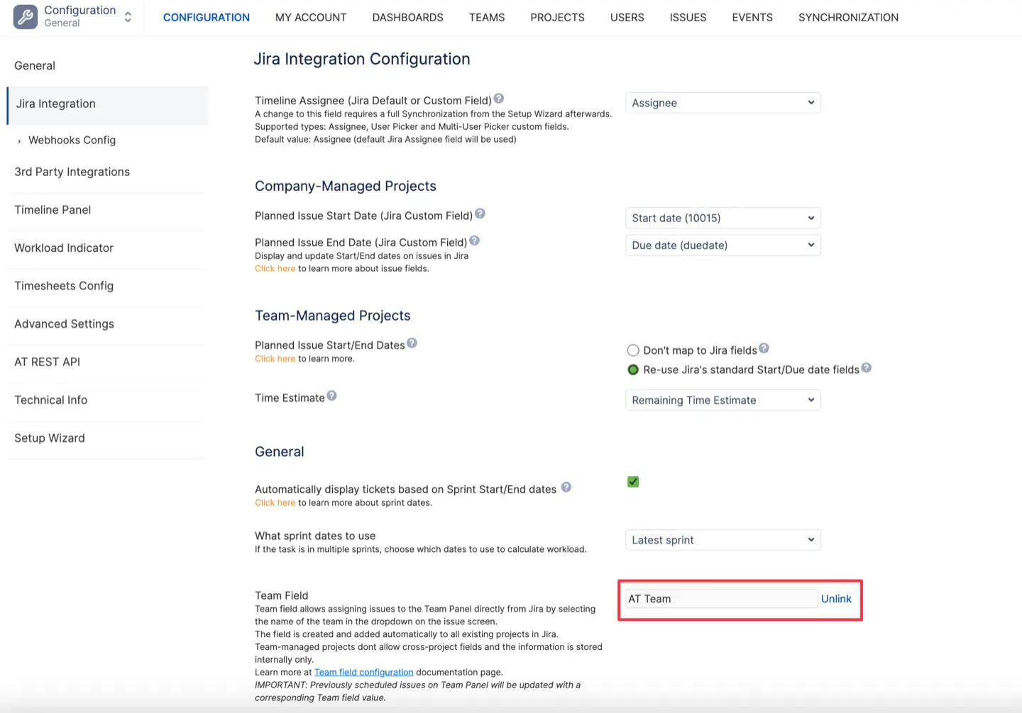The height and width of the screenshot is (713, 1022).
Task: Click the AT Team input field
Action: click(720, 599)
